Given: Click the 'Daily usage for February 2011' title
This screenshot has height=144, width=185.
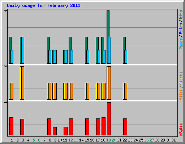Looking at the screenshot, I should click(x=44, y=5).
